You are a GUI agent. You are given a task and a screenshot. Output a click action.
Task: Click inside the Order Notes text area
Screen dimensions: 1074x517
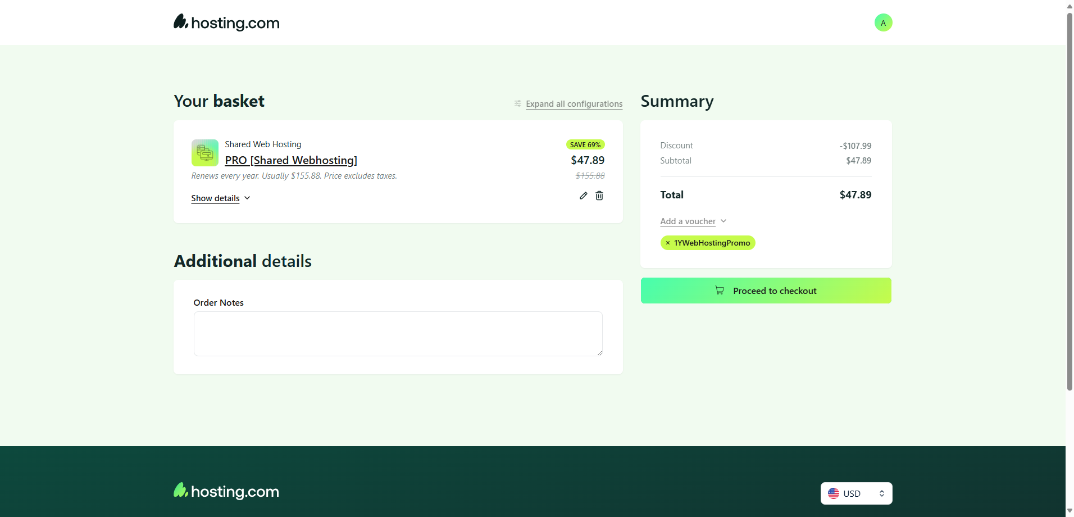coord(398,334)
